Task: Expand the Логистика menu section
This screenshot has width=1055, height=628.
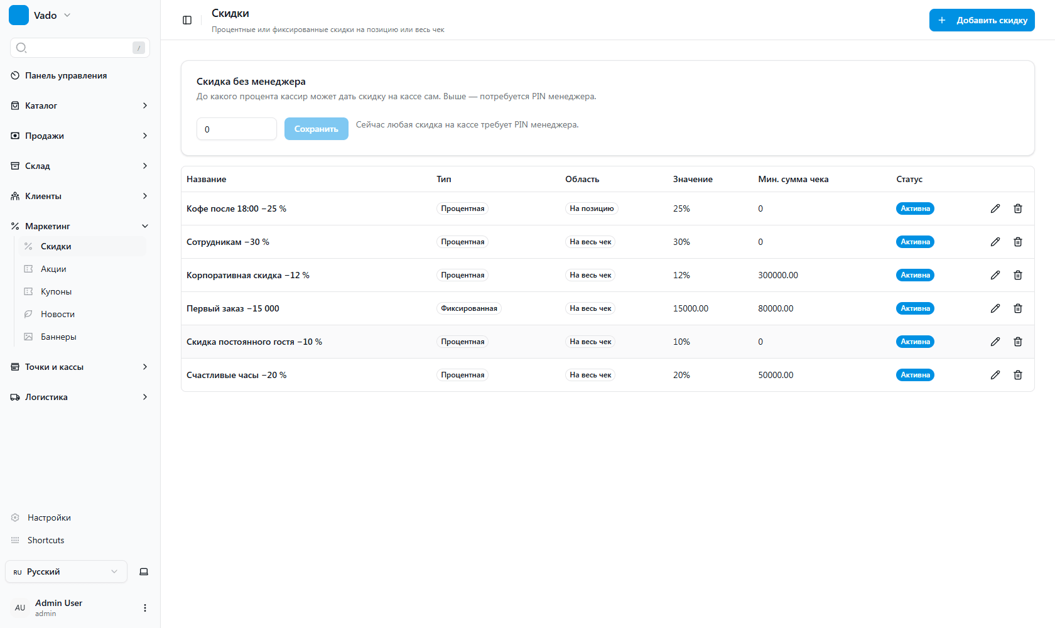Action: [80, 397]
